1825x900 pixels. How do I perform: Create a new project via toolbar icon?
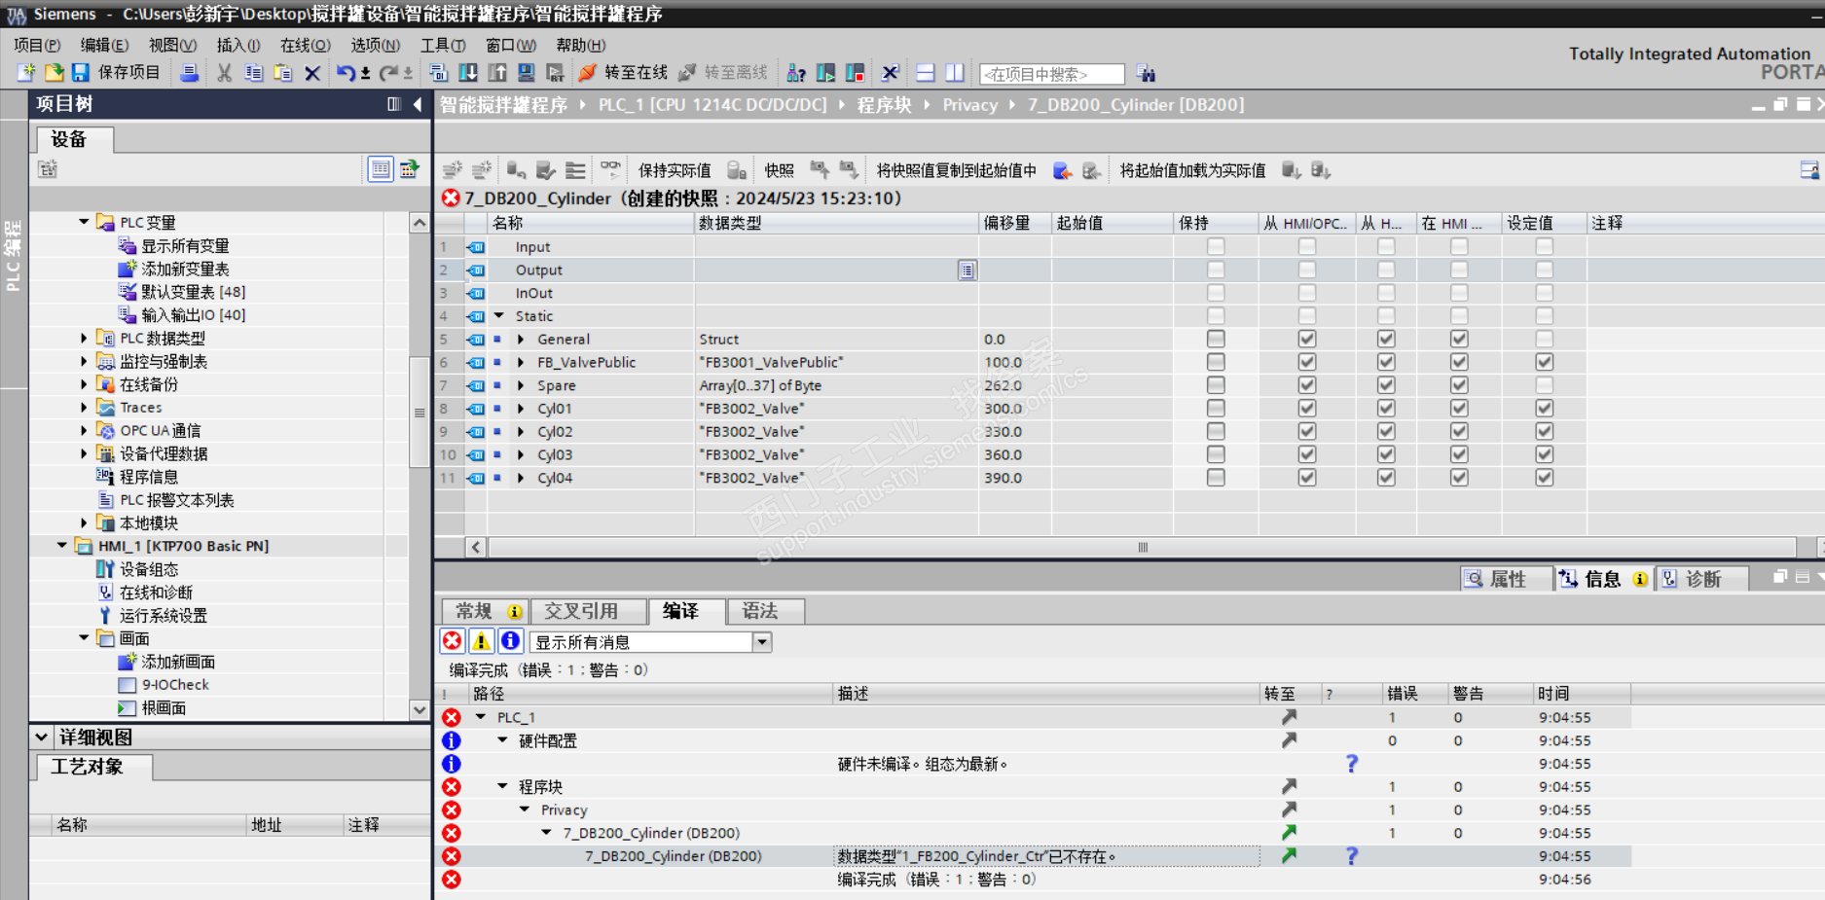pos(26,73)
